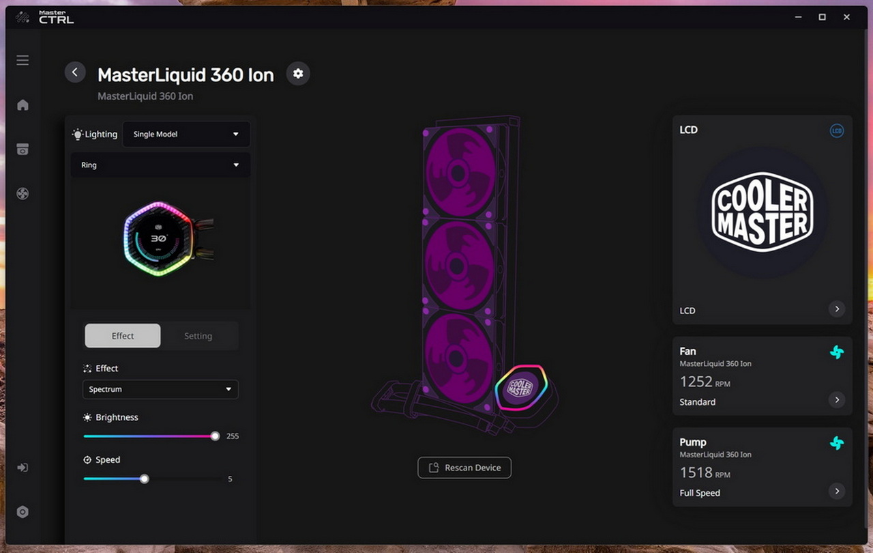Click the 1518 RPM pump reading
This screenshot has height=553, width=873.
point(705,472)
